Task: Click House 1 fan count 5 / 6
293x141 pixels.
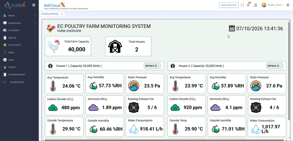Action: click(x=152, y=107)
